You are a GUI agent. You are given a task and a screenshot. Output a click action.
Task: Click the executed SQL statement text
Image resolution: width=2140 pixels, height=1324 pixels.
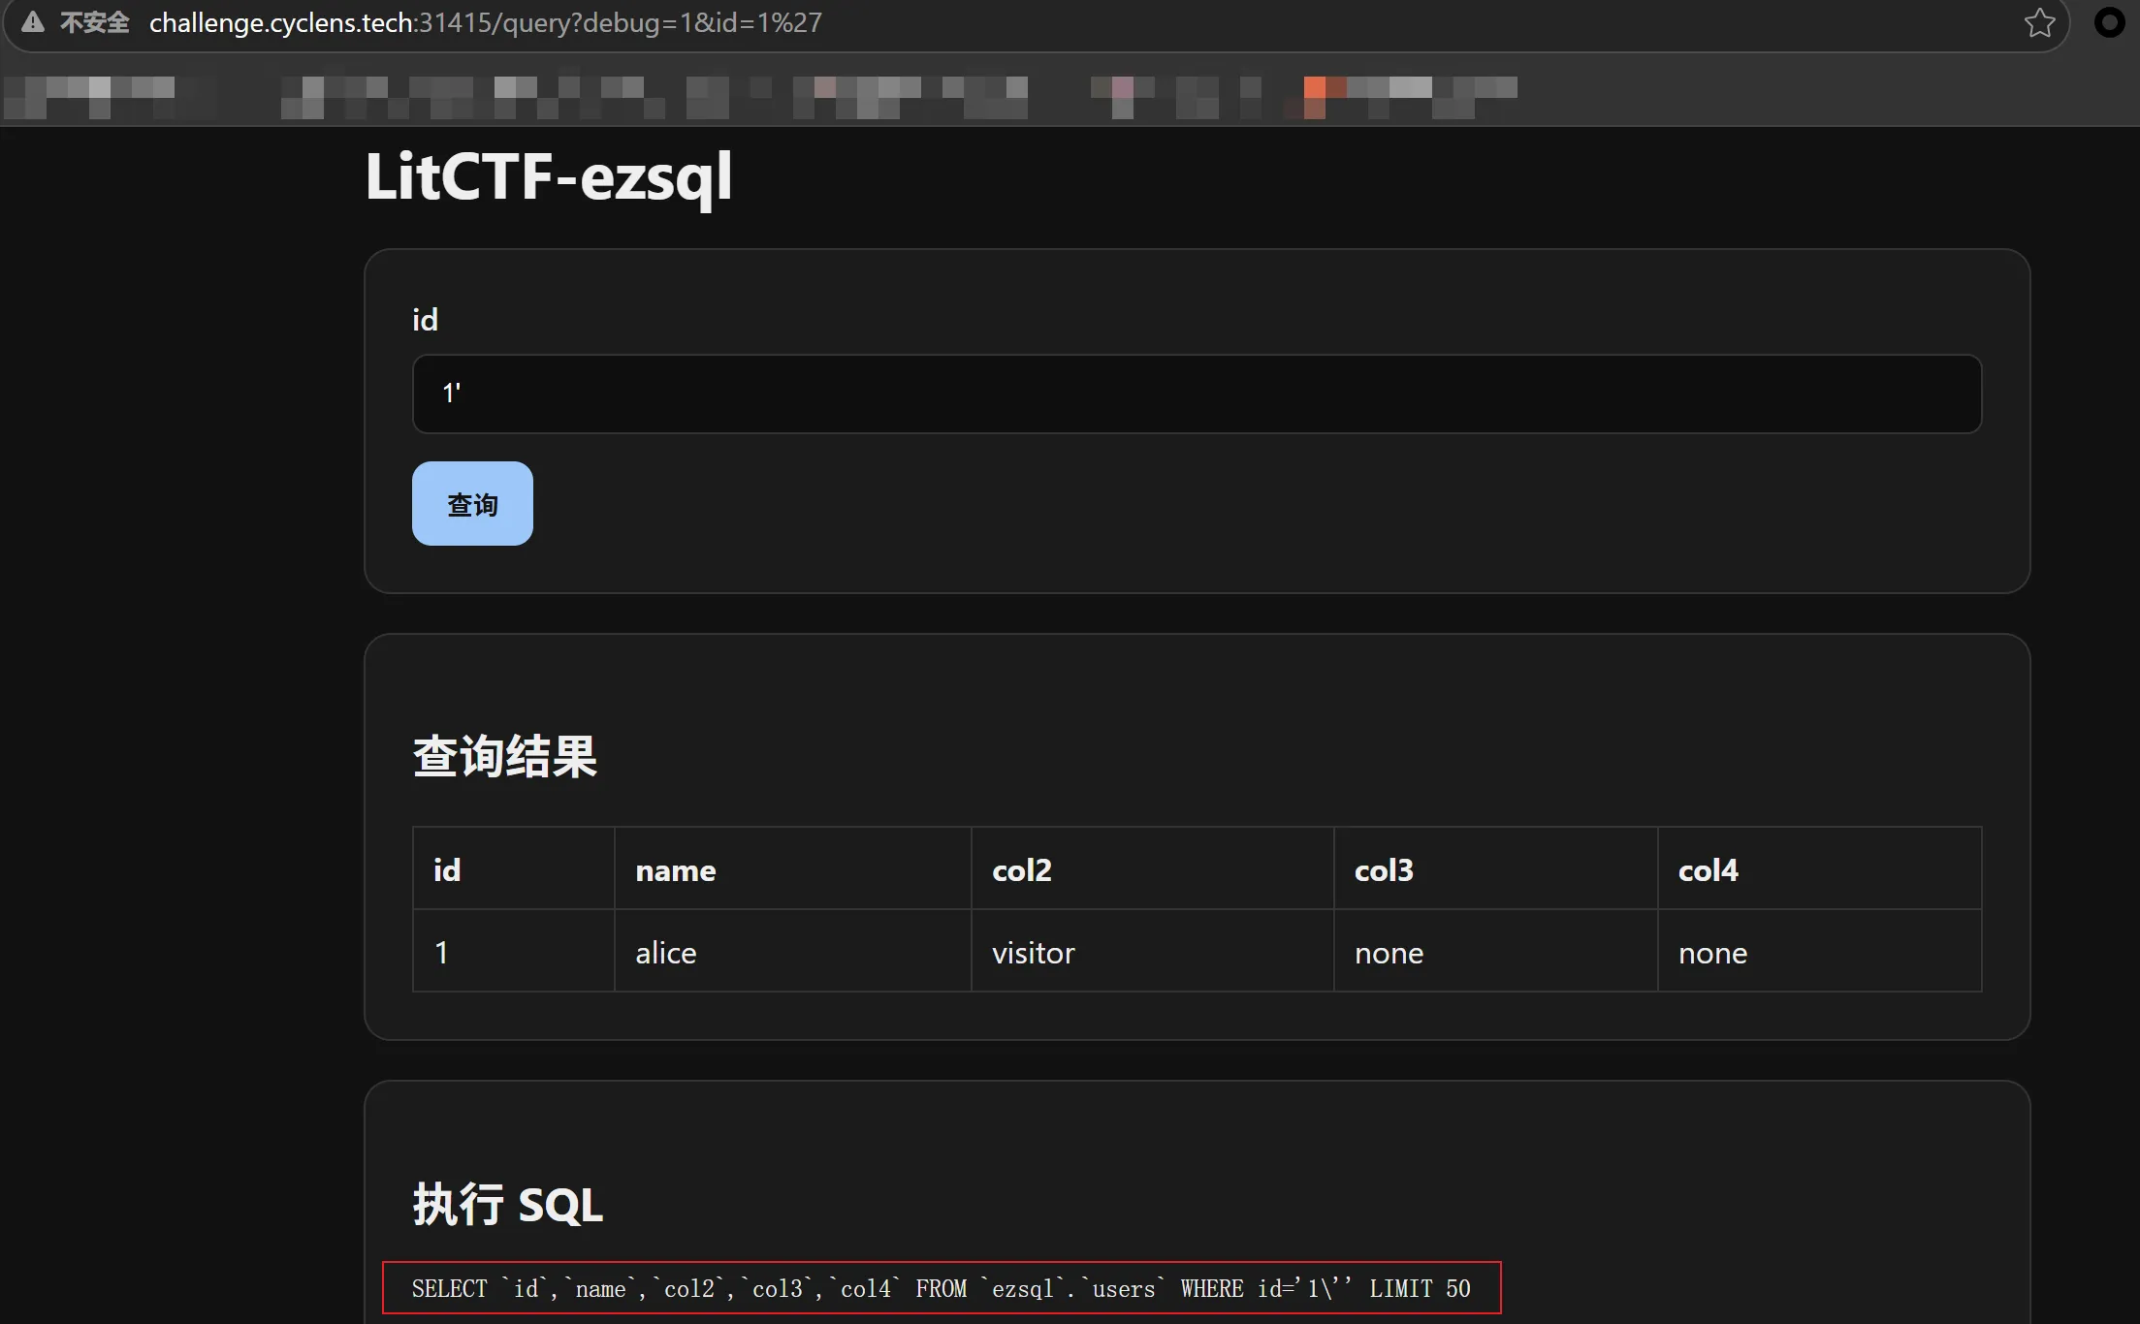coord(941,1288)
